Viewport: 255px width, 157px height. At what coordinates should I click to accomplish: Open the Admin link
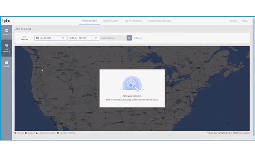233,21
